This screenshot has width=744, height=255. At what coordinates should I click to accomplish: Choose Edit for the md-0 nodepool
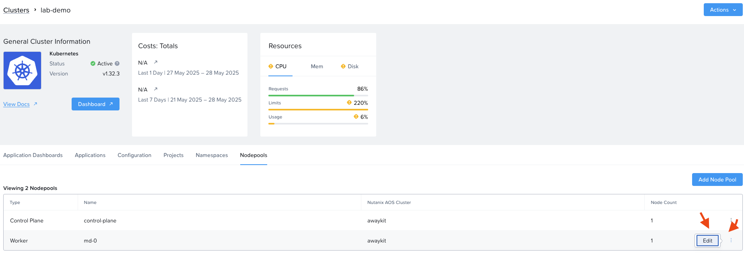click(707, 241)
